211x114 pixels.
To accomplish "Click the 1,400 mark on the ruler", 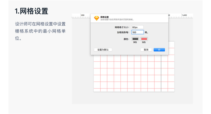I will tap(184, 15).
